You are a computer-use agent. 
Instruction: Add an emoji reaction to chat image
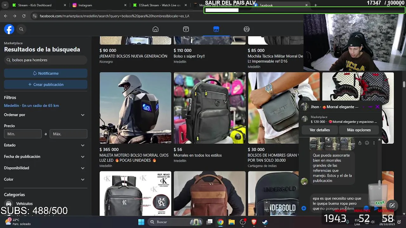point(367,143)
